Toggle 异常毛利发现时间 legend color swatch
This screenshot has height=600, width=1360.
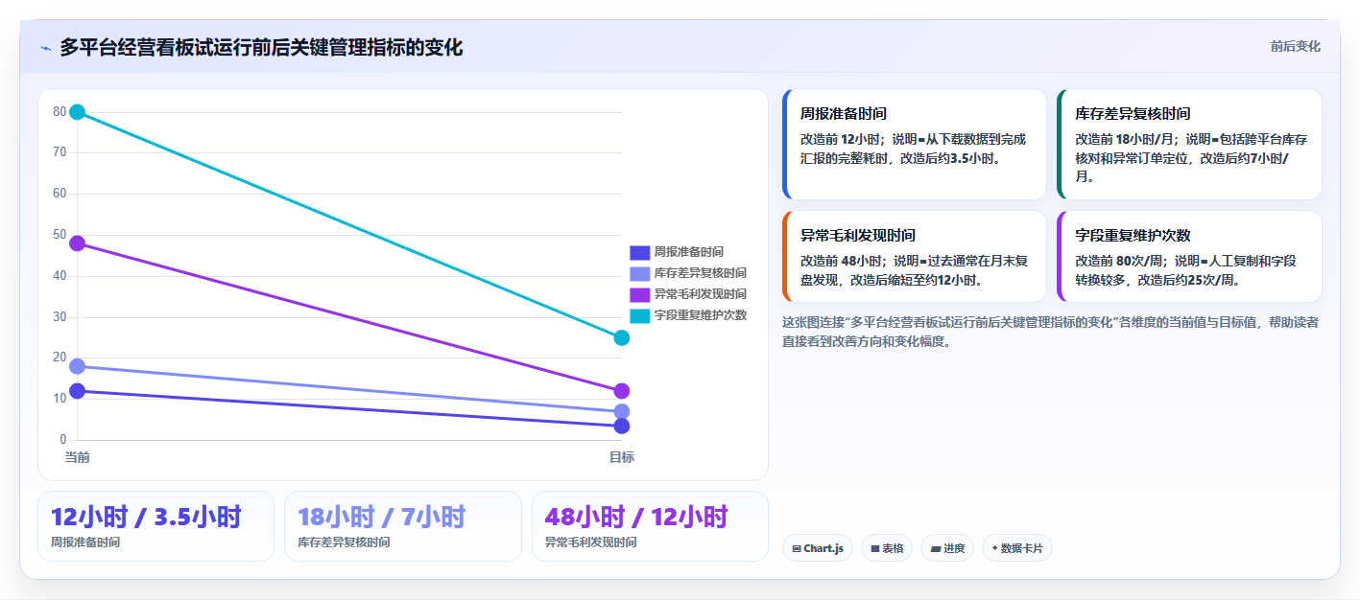[640, 294]
